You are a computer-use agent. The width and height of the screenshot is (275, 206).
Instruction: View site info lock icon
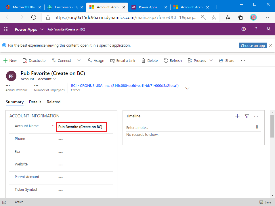48,17
